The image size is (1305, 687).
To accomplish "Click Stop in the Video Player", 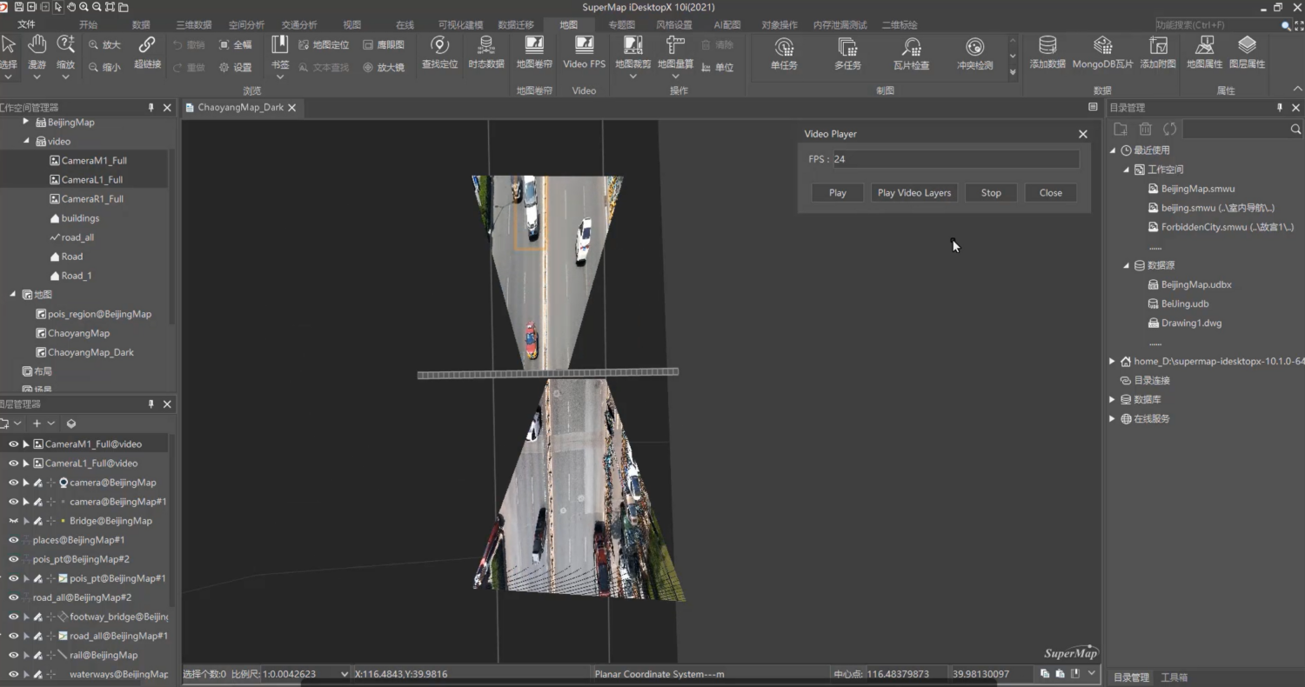I will tap(991, 193).
